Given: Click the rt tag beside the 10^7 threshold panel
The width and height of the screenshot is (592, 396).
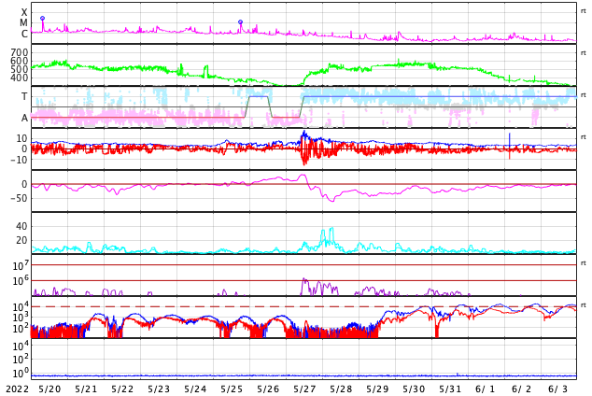Looking at the screenshot, I should pos(584,262).
